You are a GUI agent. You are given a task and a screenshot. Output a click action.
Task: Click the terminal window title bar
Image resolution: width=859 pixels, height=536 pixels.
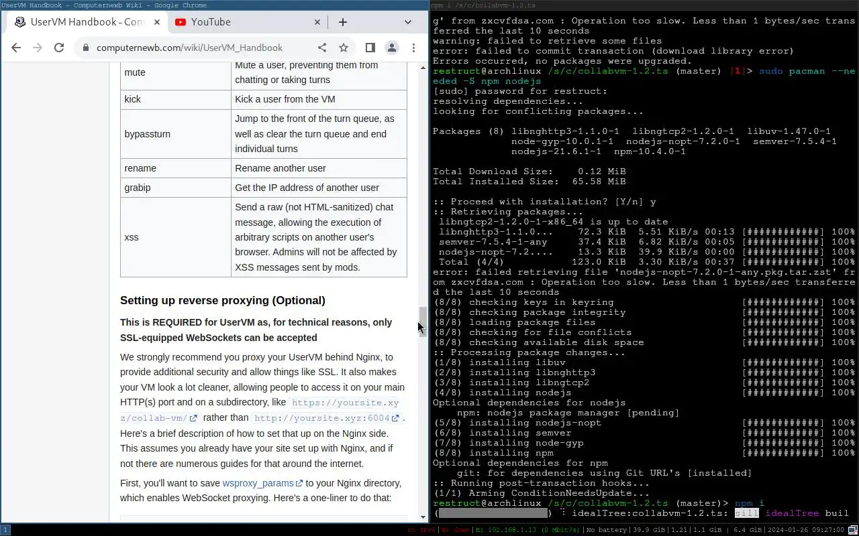[x=644, y=5]
